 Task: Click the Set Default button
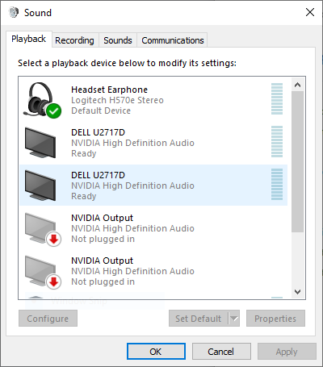coord(199,319)
